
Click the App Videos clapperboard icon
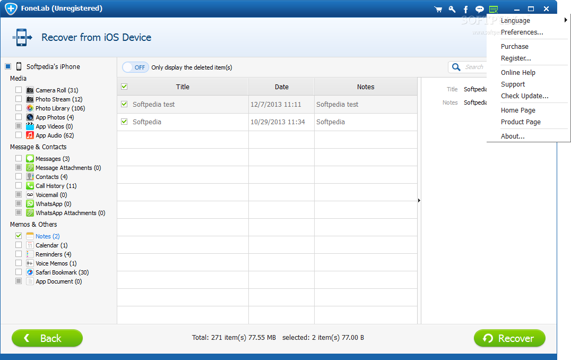tap(30, 126)
